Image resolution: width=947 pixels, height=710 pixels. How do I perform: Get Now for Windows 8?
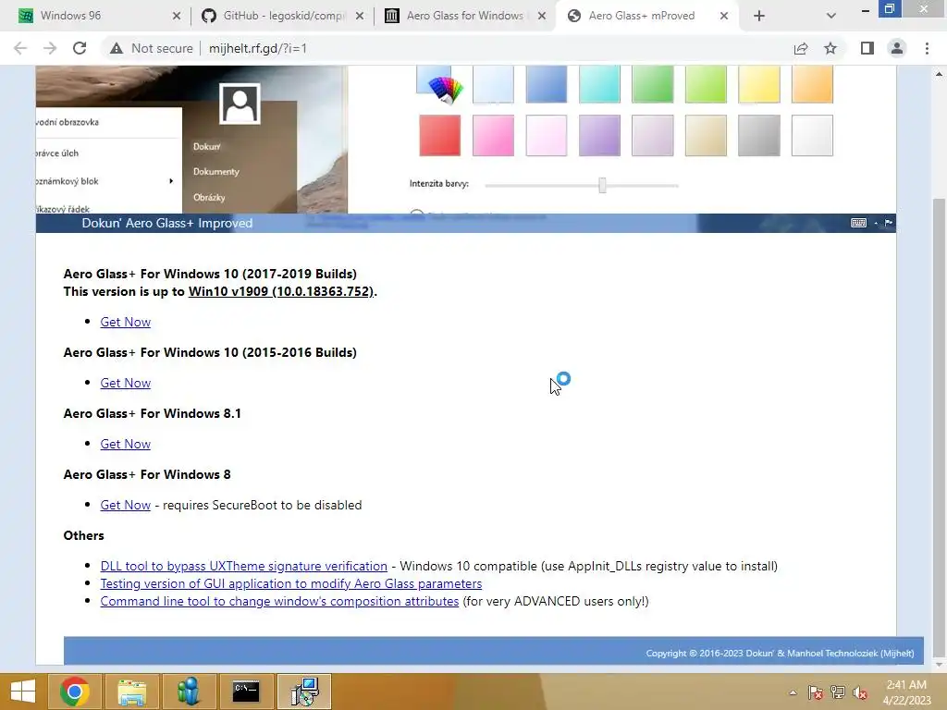tap(125, 505)
